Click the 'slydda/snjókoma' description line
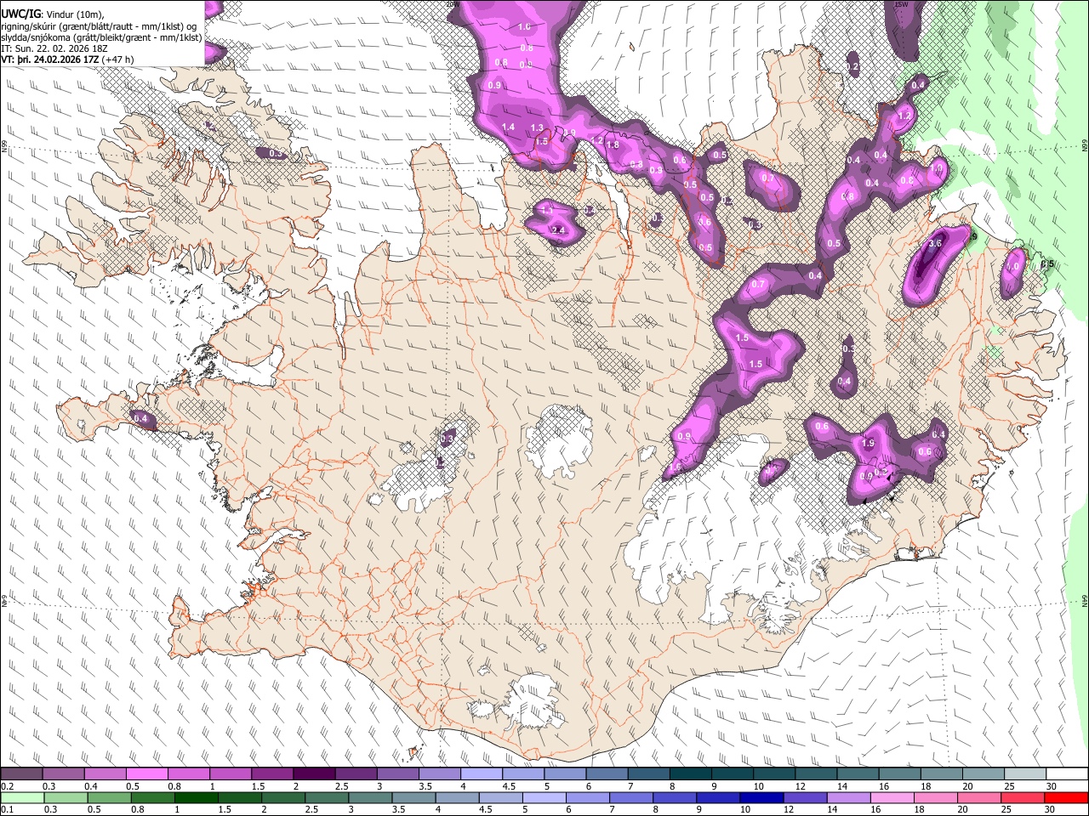This screenshot has width=1089, height=816. point(101,38)
